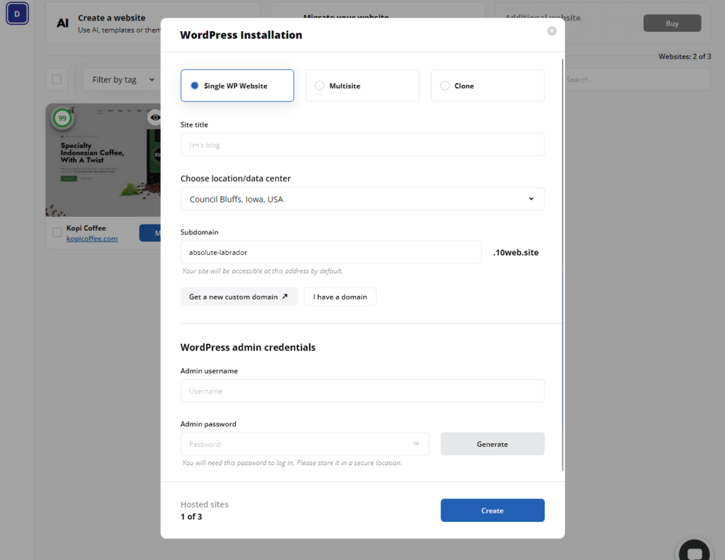
Task: Click the Admin password field
Action: tap(304, 444)
